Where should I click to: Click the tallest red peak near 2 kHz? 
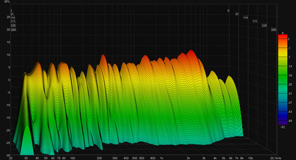(x=191, y=51)
